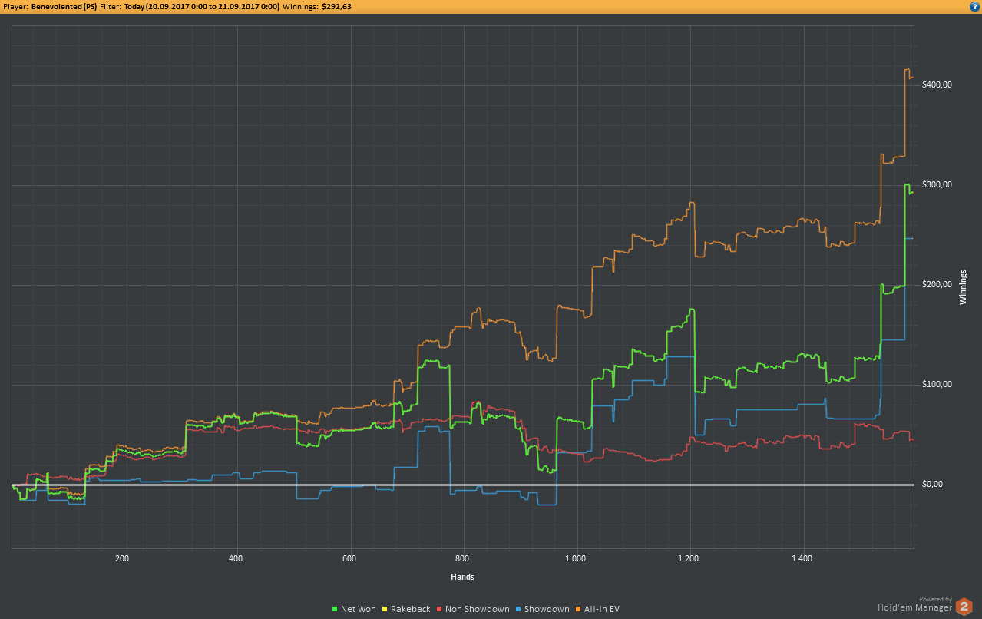Screen dimensions: 982x619
Task: Click the Winnings y-axis title
Action: click(x=963, y=287)
